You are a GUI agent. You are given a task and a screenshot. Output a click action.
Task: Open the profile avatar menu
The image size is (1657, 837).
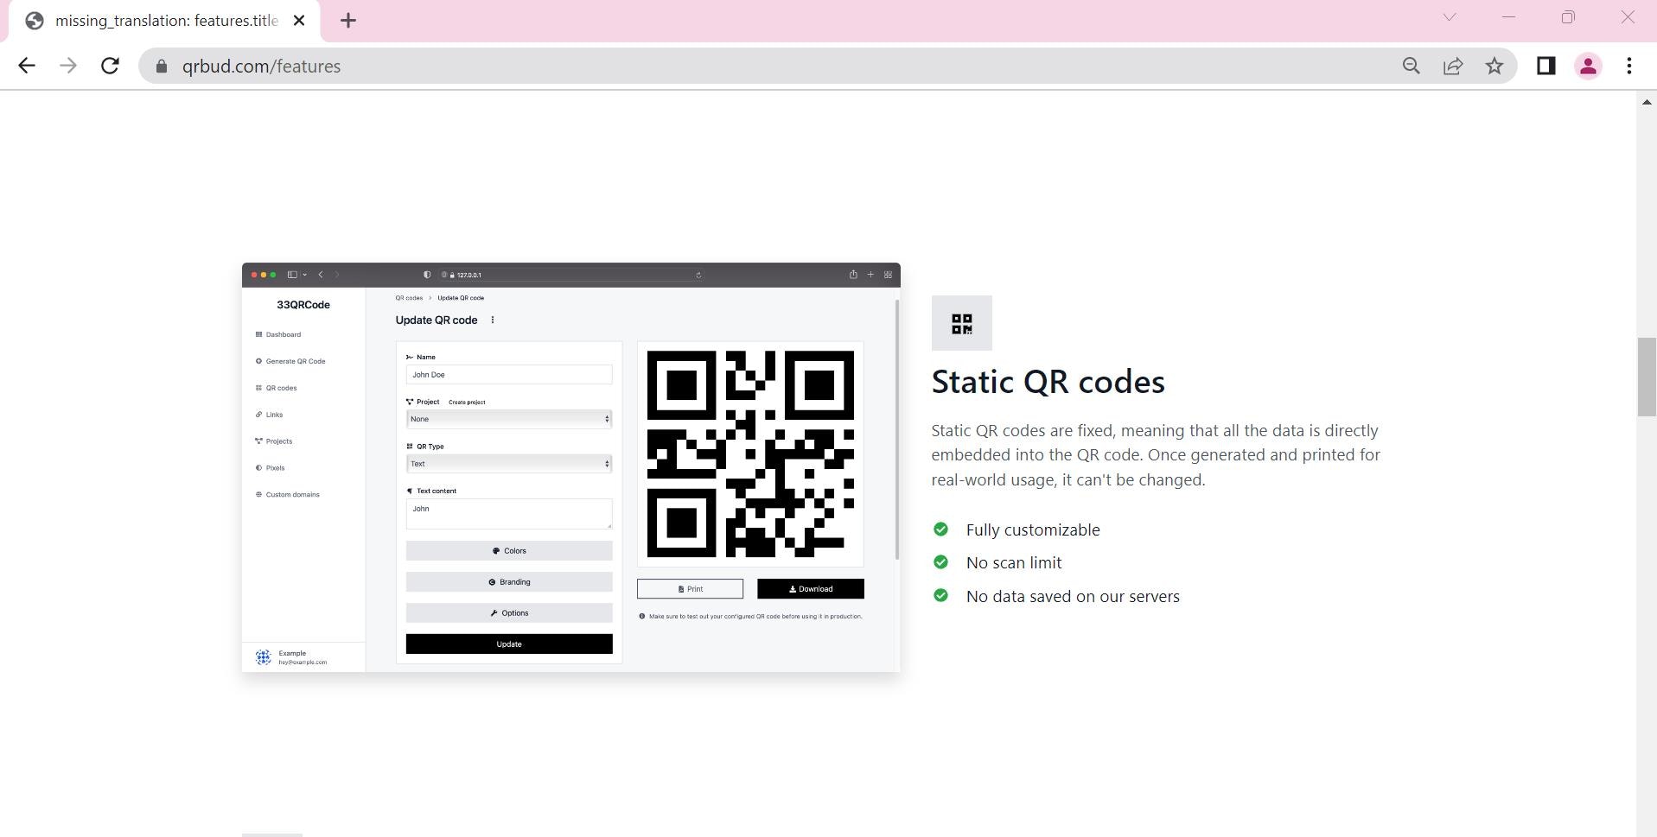click(1588, 66)
